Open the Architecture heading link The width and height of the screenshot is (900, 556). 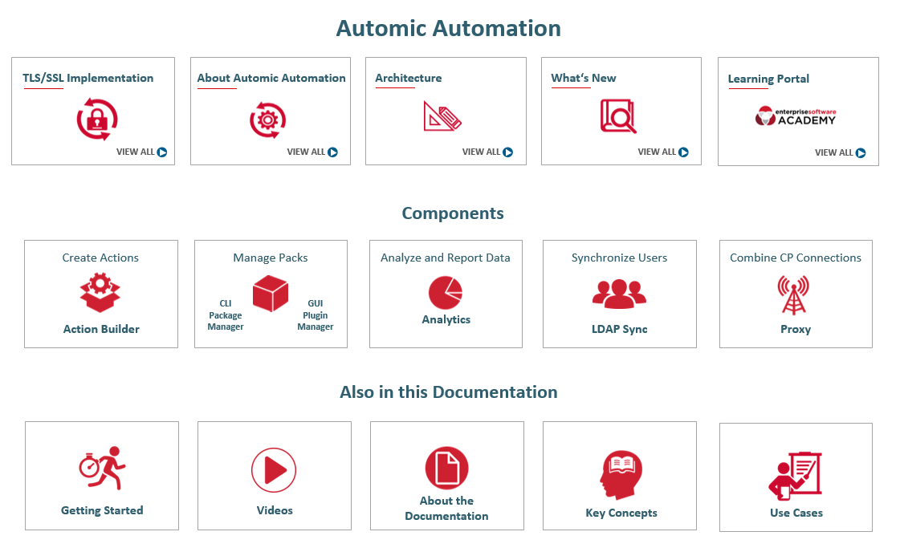tap(409, 78)
